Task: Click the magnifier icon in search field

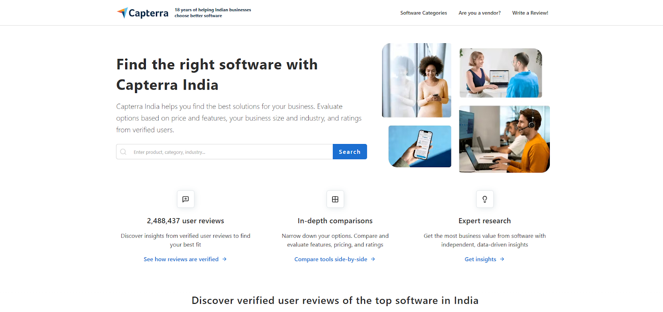Action: coord(123,152)
